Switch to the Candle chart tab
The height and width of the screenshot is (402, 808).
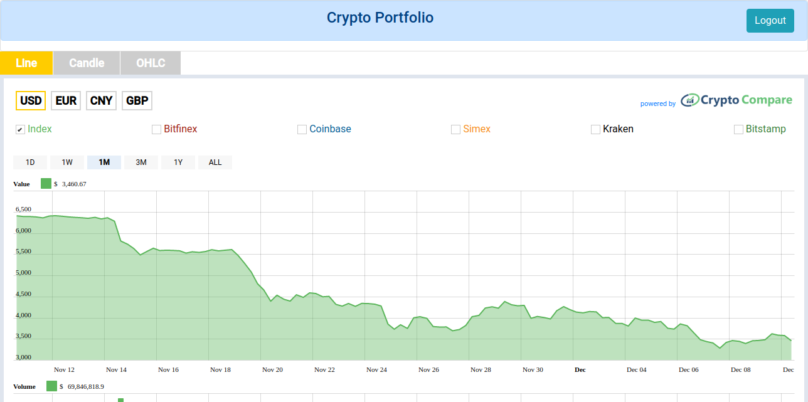click(x=86, y=63)
